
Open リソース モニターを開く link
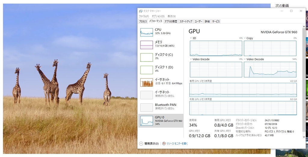tap(177, 144)
